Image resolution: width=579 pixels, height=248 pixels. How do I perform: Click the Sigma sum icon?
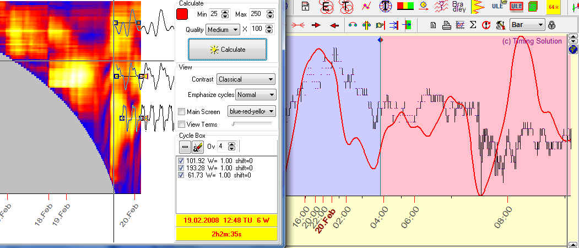pos(473,25)
